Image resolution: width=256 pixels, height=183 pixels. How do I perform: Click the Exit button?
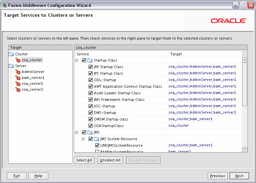click(17, 176)
